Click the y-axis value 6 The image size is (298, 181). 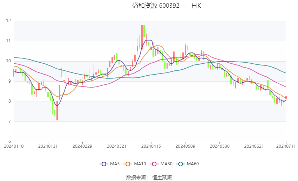(9, 141)
